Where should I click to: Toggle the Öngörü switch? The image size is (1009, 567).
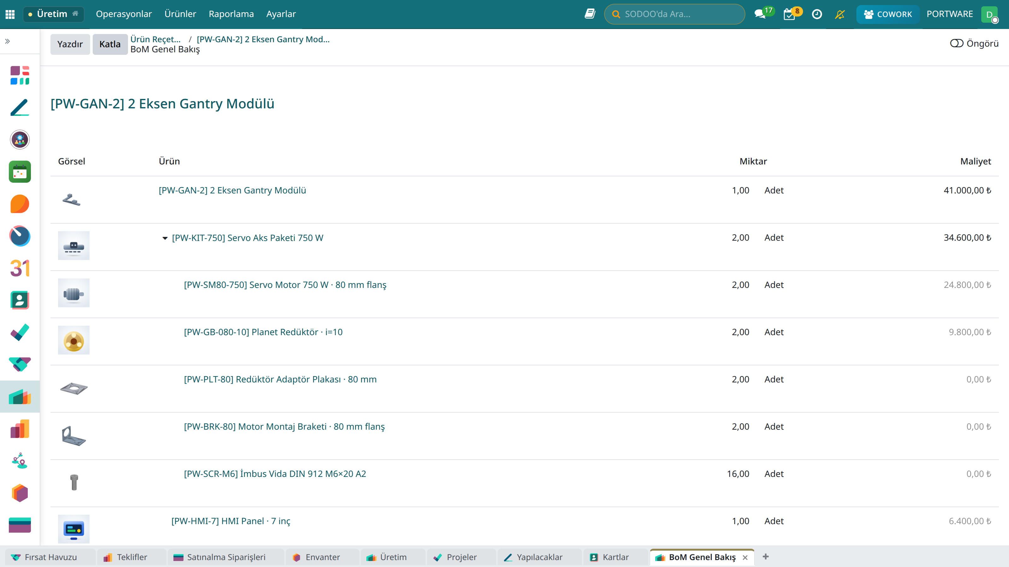(x=957, y=43)
